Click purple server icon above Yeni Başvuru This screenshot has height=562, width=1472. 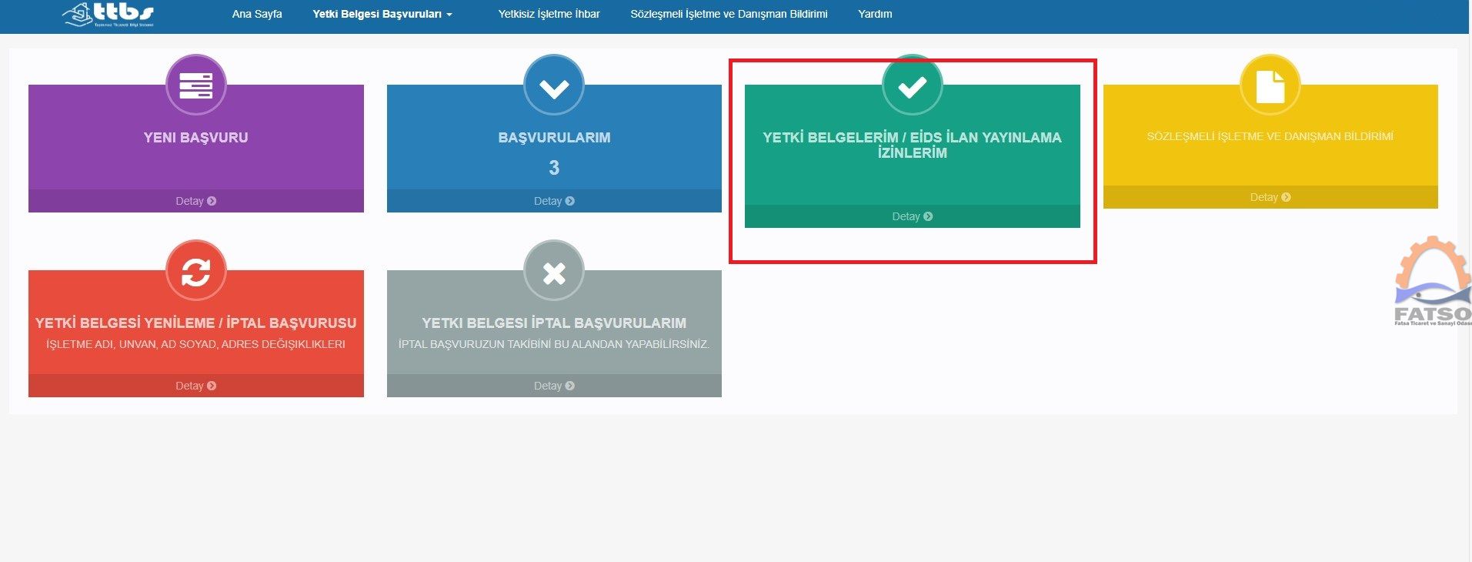pyautogui.click(x=195, y=85)
